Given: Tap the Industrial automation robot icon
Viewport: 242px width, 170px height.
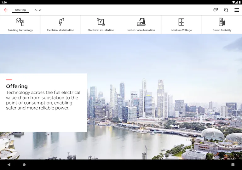Looking at the screenshot, I should tap(141, 22).
